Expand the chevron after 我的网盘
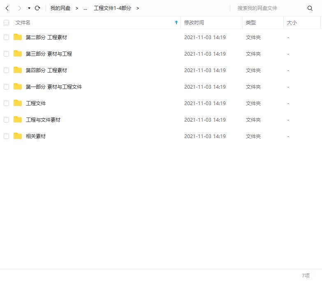322x282 pixels. tap(77, 8)
